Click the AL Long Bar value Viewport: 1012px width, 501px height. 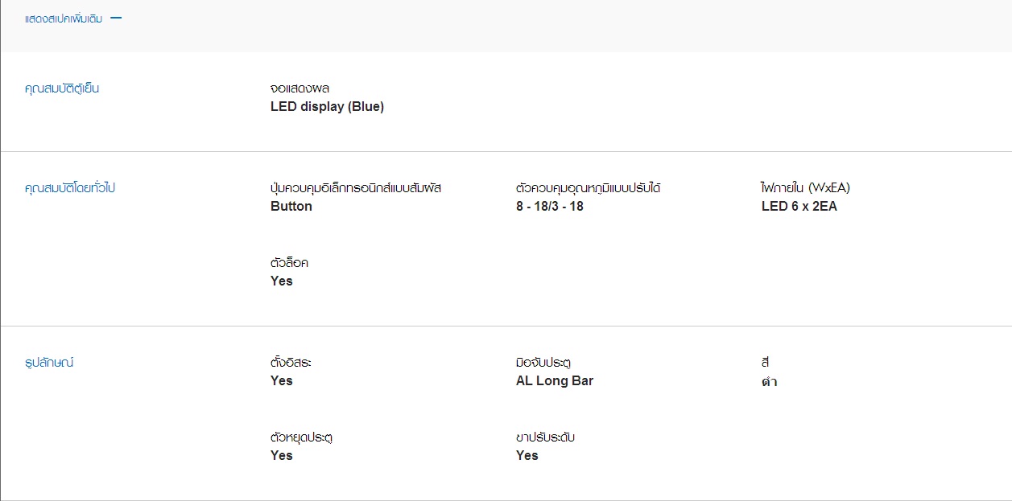tap(555, 381)
